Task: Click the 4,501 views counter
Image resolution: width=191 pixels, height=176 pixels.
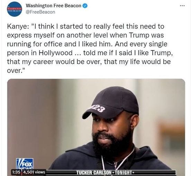Action: pos(34,172)
